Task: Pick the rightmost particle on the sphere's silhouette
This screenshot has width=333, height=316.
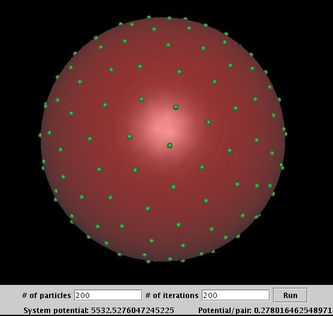Action: click(x=286, y=134)
